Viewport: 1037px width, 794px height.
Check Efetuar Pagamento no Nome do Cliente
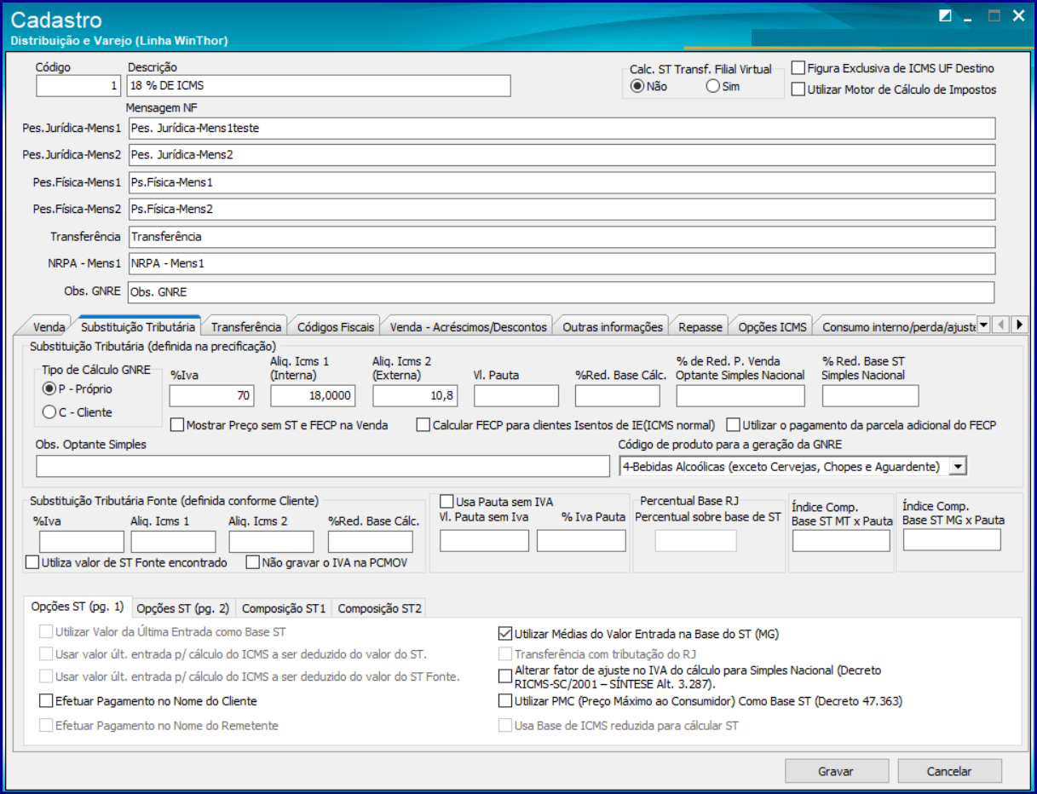click(148, 701)
